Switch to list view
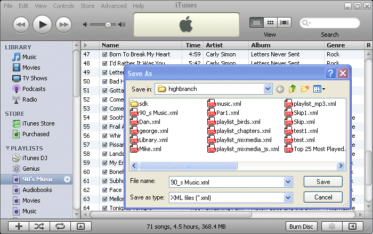 [x=256, y=23]
